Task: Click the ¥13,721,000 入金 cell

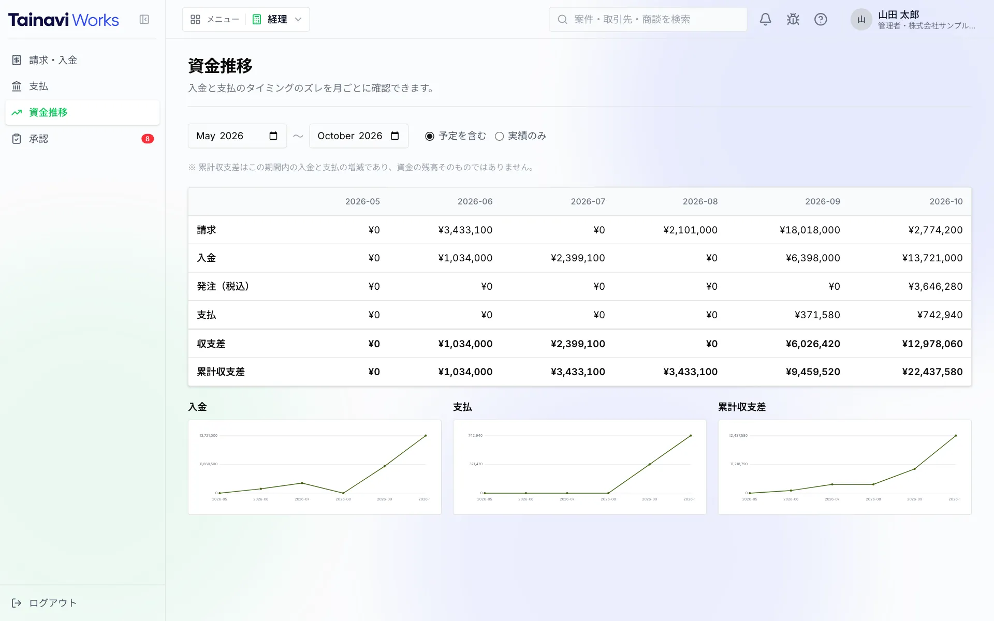Action: (932, 258)
